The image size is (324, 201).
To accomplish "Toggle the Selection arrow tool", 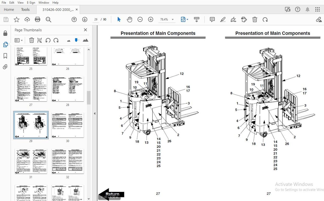I will tap(119, 19).
